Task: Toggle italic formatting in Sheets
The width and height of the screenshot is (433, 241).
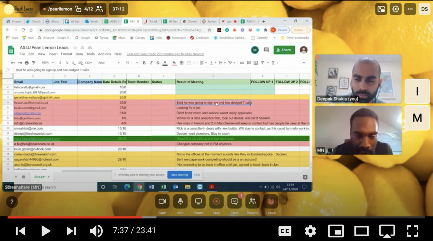Action: (x=151, y=63)
